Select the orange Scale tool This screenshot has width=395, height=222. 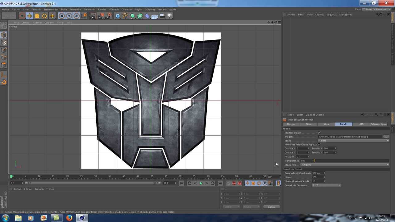[x=37, y=16]
